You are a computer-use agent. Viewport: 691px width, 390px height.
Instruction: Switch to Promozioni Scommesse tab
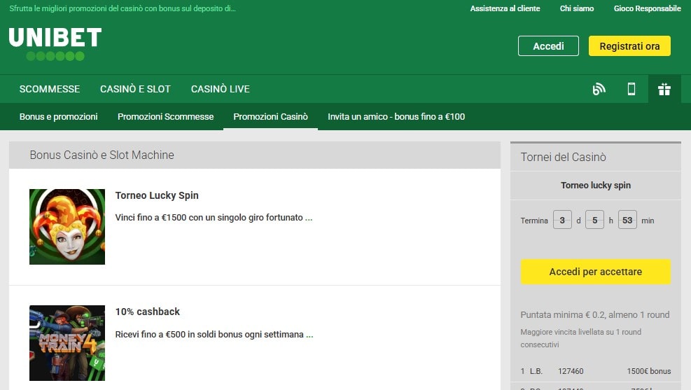[x=166, y=117]
